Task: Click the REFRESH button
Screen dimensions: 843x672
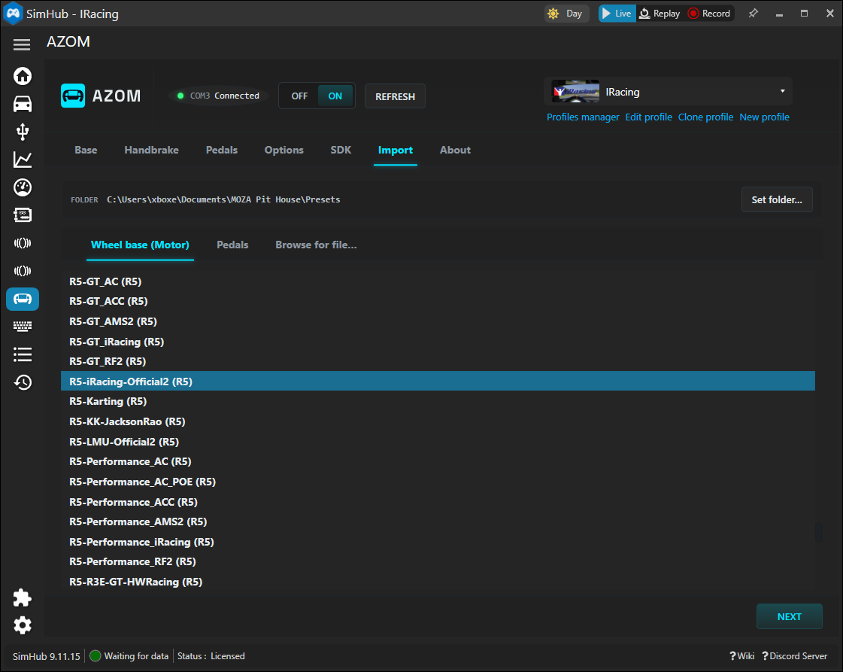Action: 395,96
